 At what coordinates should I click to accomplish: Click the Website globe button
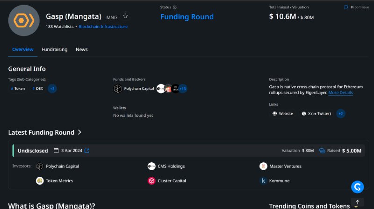click(283, 114)
